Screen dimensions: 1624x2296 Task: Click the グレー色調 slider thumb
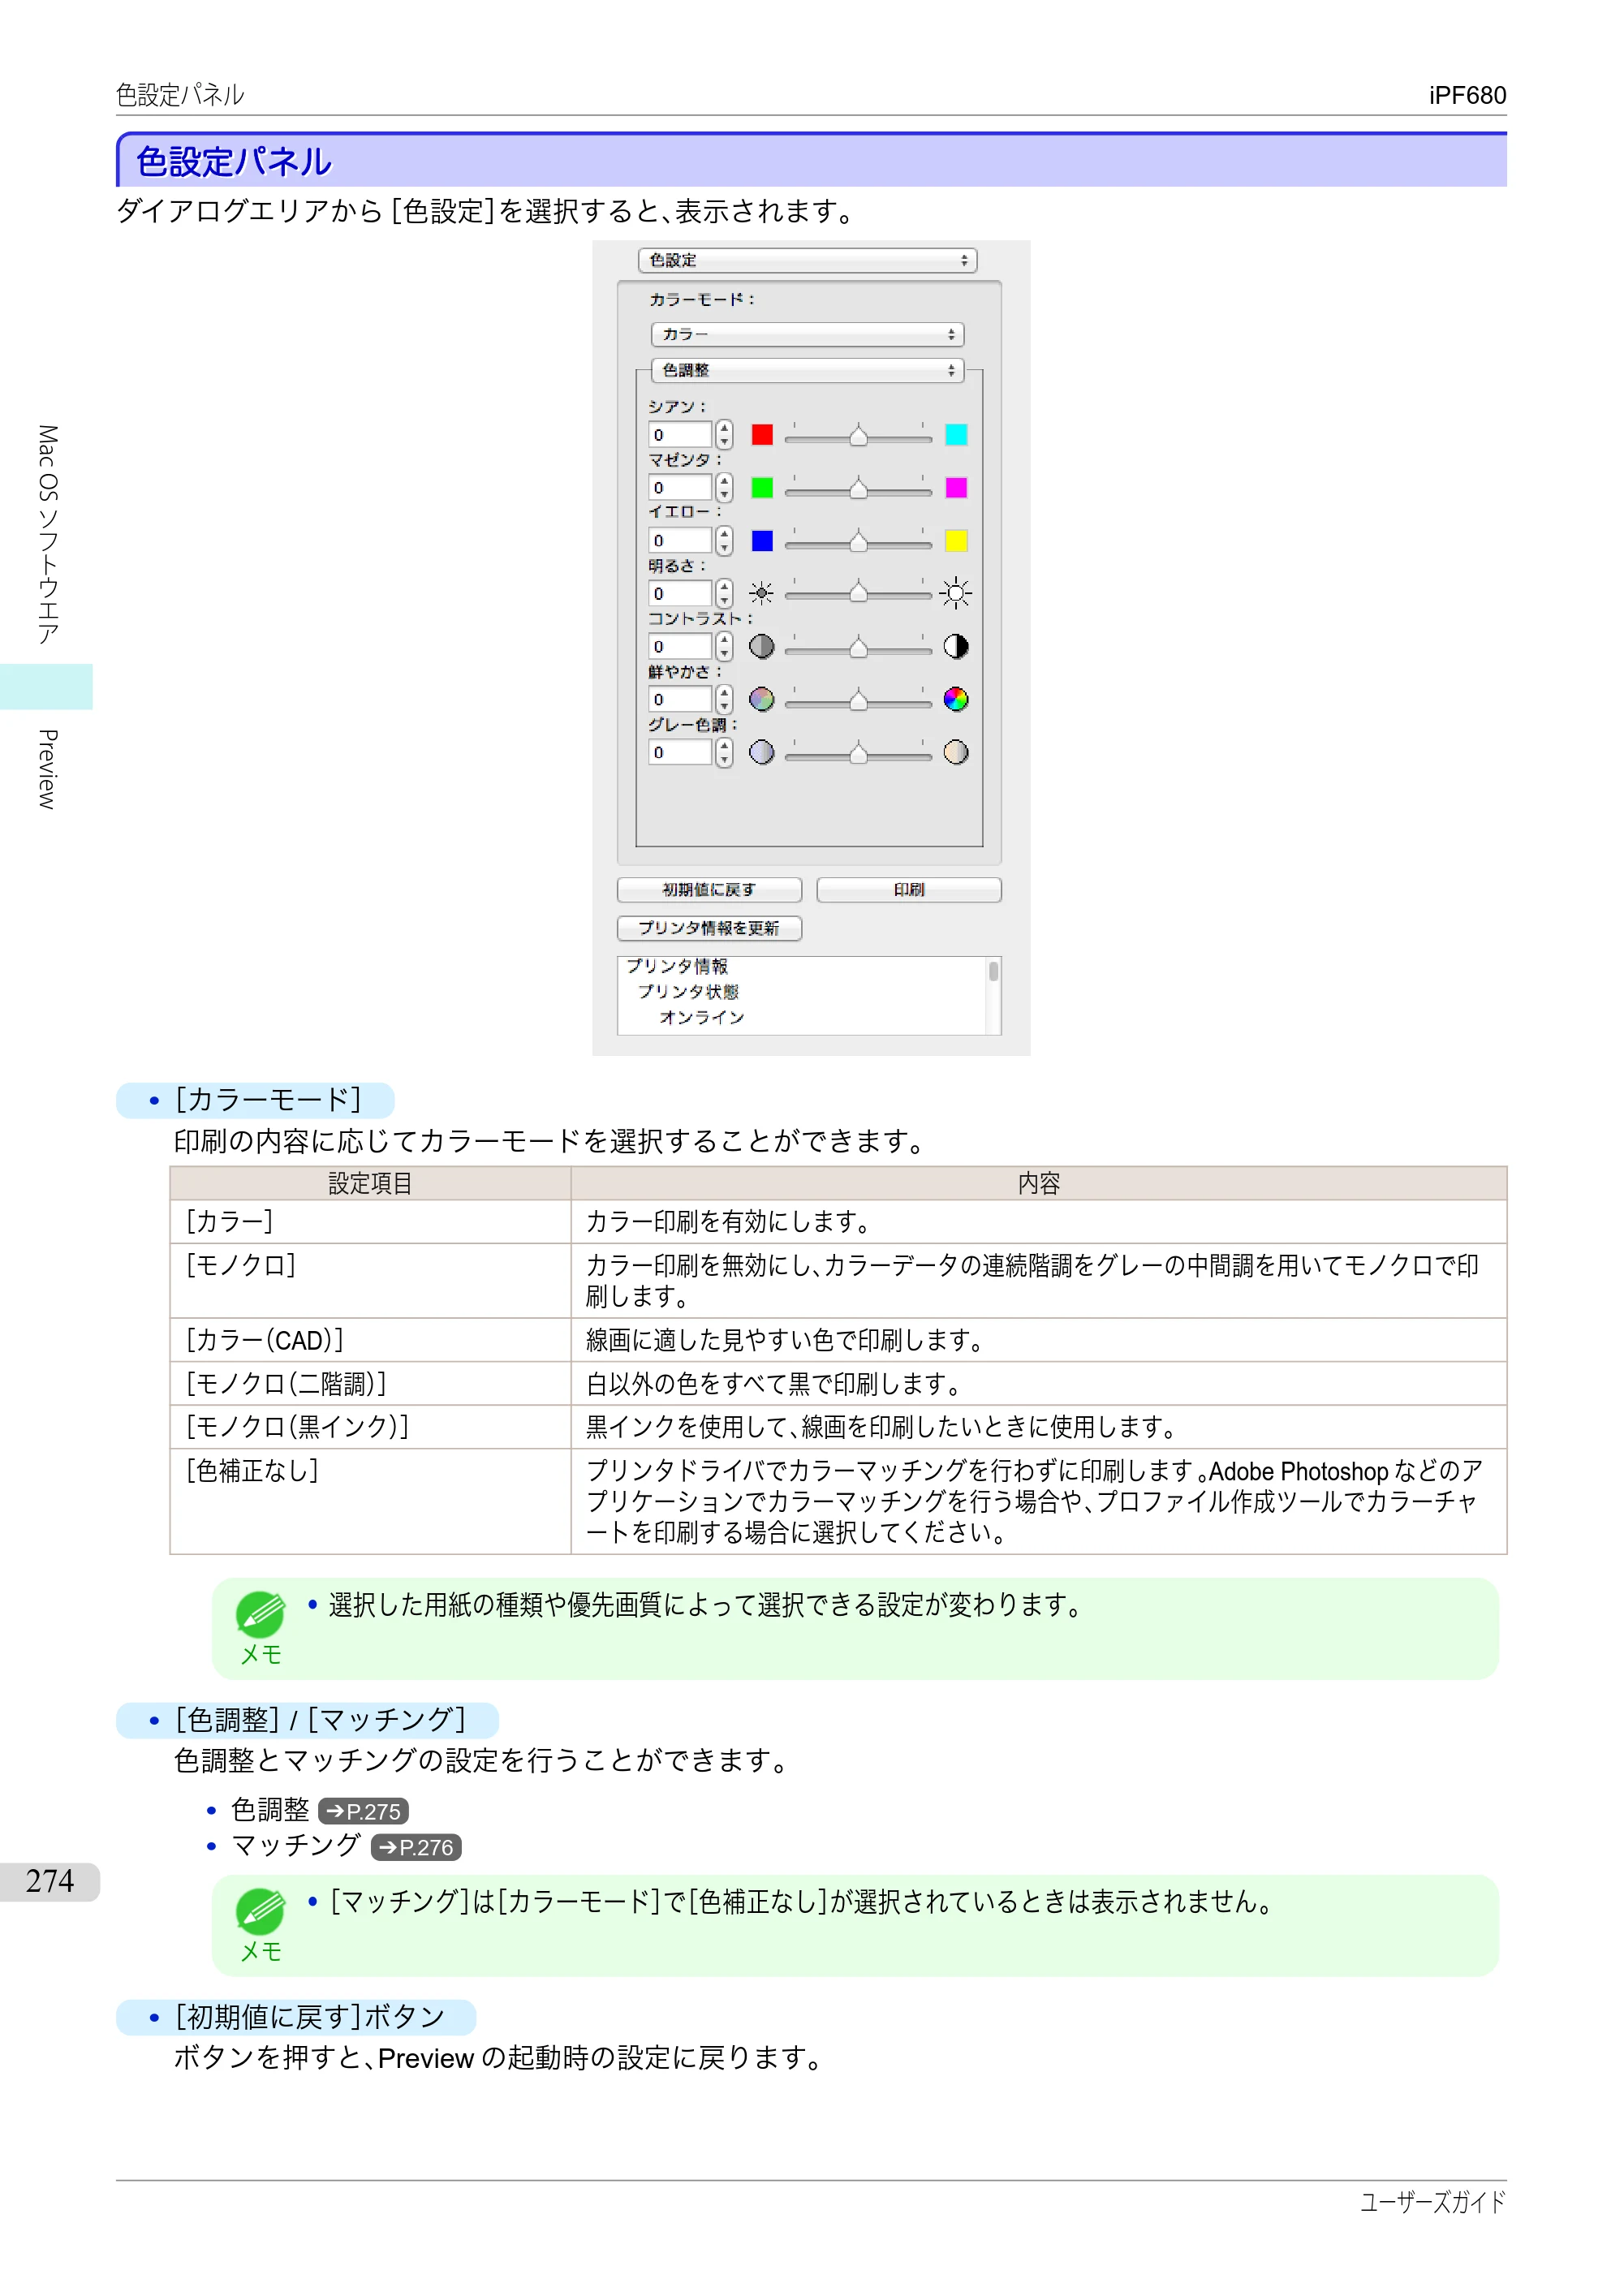click(858, 753)
